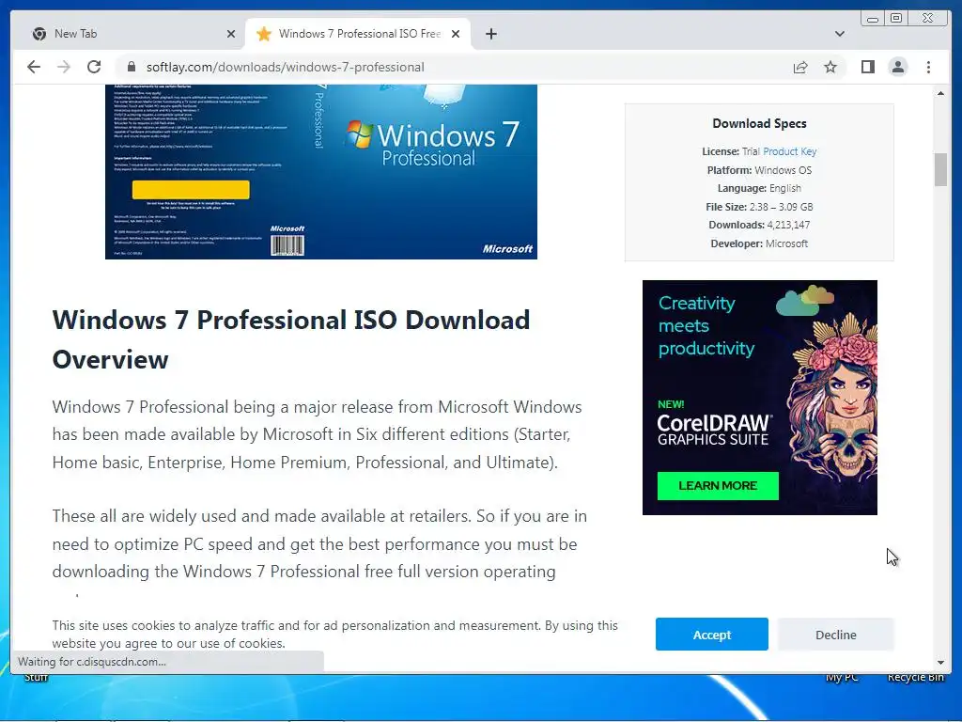Open Chrome three-dot menu
This screenshot has height=722, width=962.
[928, 67]
